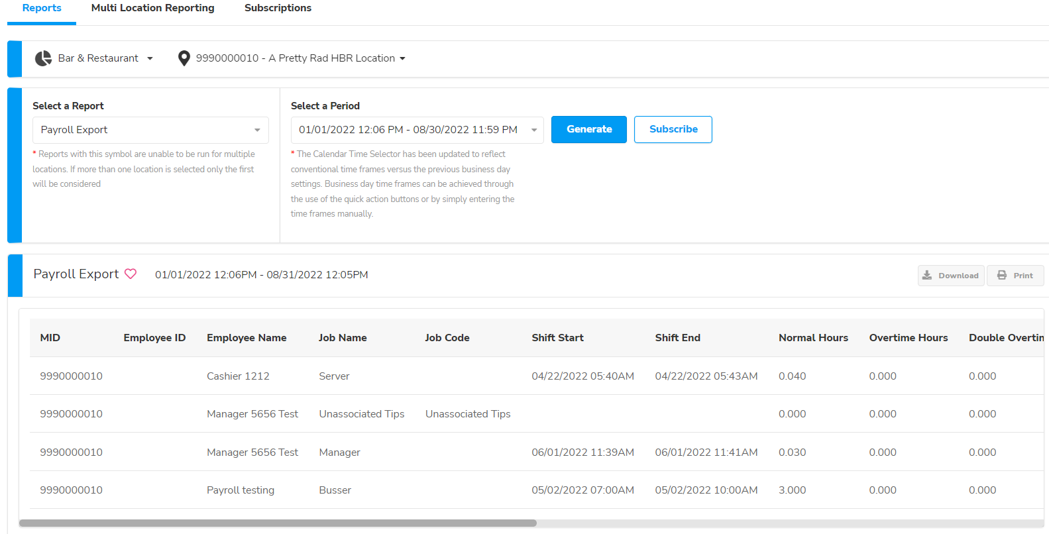This screenshot has width=1049, height=534.
Task: Click the Normal Hours column header
Action: pos(813,338)
